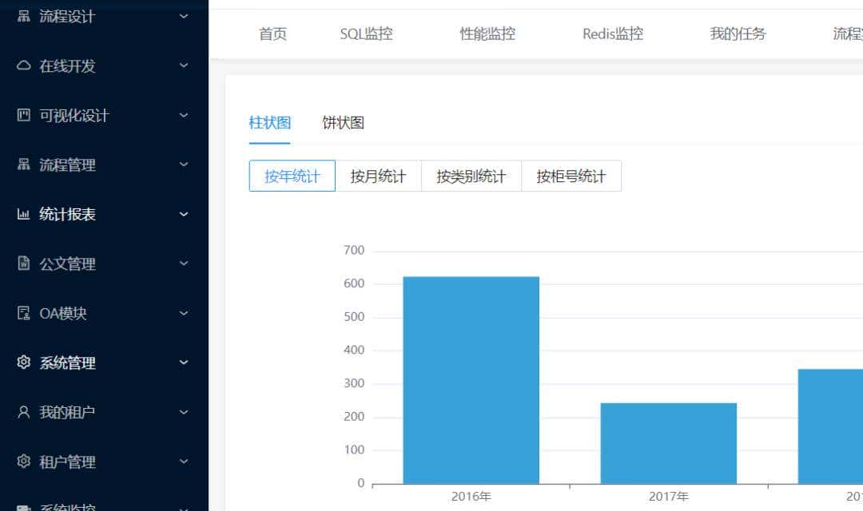This screenshot has width=863, height=511.
Task: Select the 我的租户 person icon
Action: pyautogui.click(x=24, y=412)
